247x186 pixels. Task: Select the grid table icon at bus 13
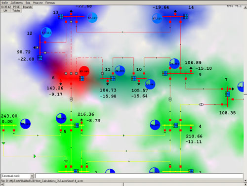[x=61, y=16]
